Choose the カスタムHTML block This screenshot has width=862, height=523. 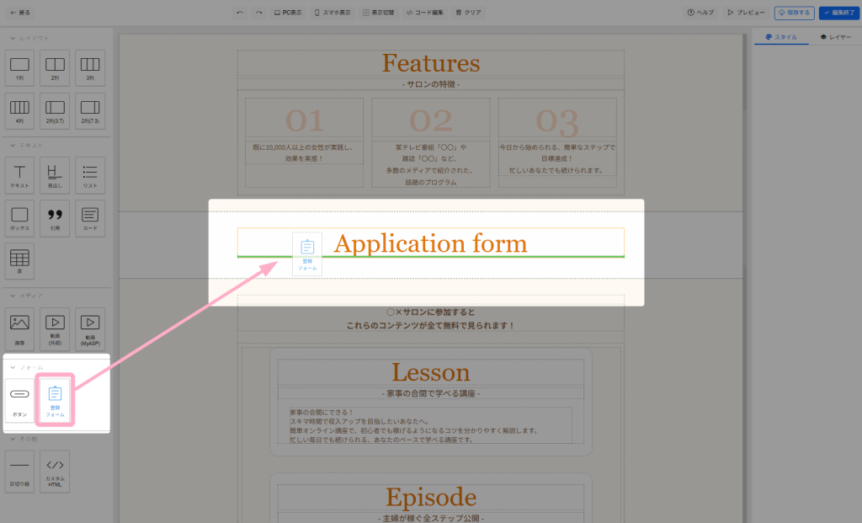(55, 470)
